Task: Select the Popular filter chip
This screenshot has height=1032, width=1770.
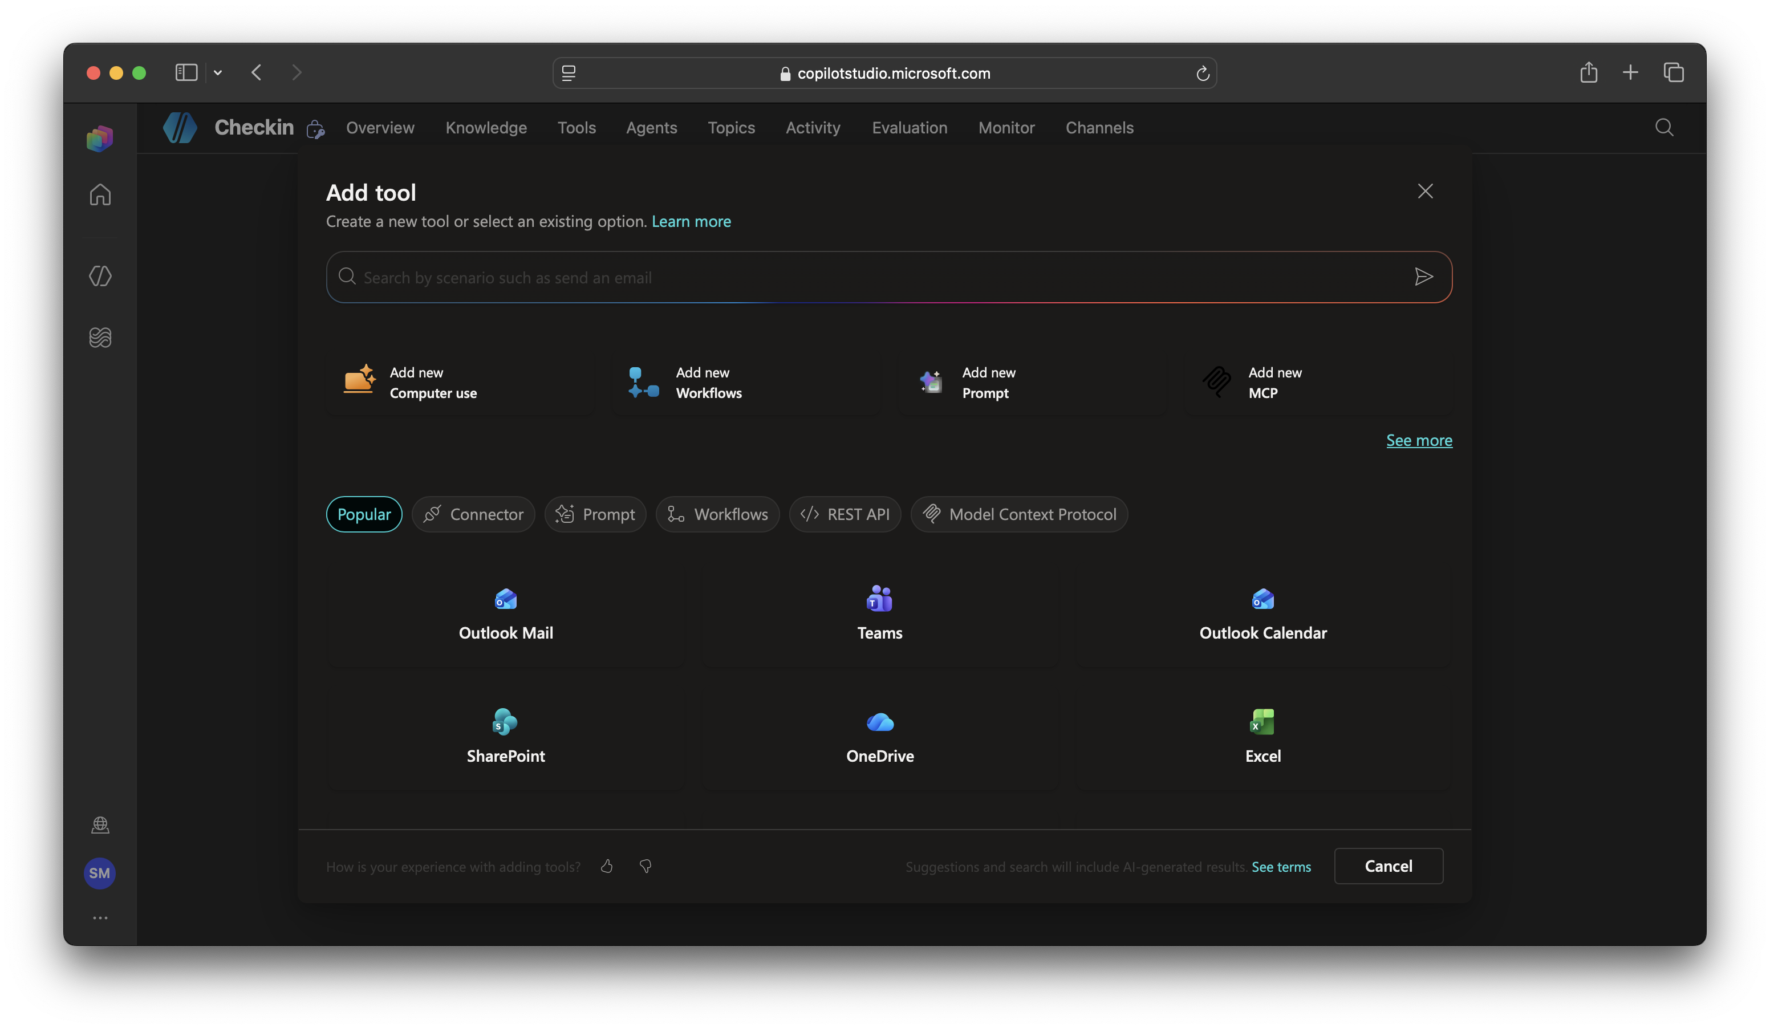Action: [364, 514]
